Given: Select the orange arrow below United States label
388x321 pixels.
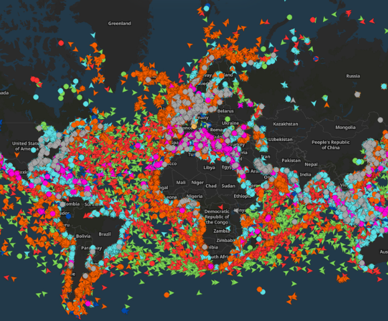Looking at the screenshot, I should (x=17, y=154).
